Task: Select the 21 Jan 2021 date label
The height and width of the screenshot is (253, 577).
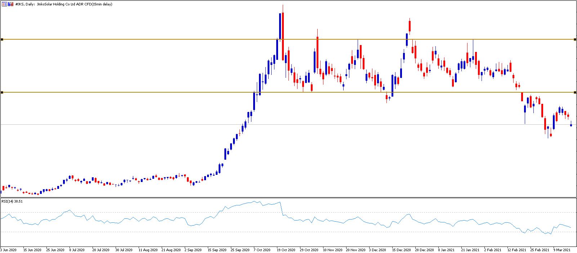Action: (x=470, y=250)
